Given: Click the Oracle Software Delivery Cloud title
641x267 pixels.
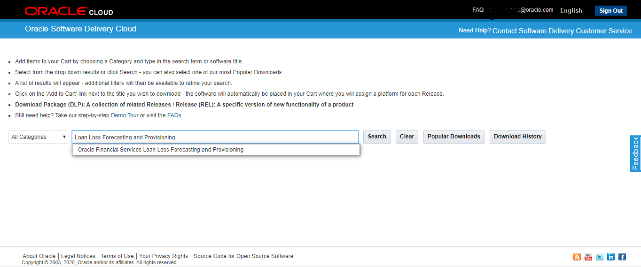Looking at the screenshot, I should [x=81, y=29].
